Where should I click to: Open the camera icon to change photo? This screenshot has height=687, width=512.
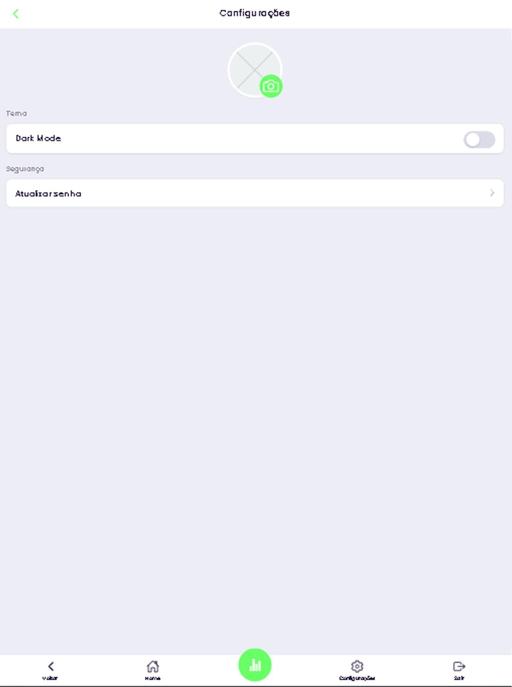(271, 86)
